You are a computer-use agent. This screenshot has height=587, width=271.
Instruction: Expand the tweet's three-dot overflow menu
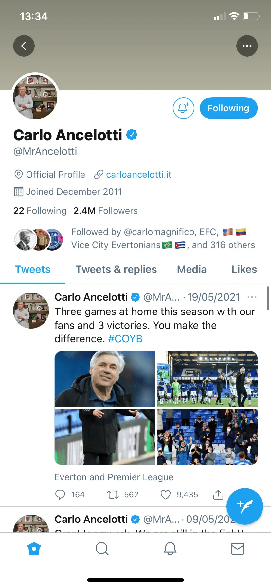tap(252, 297)
